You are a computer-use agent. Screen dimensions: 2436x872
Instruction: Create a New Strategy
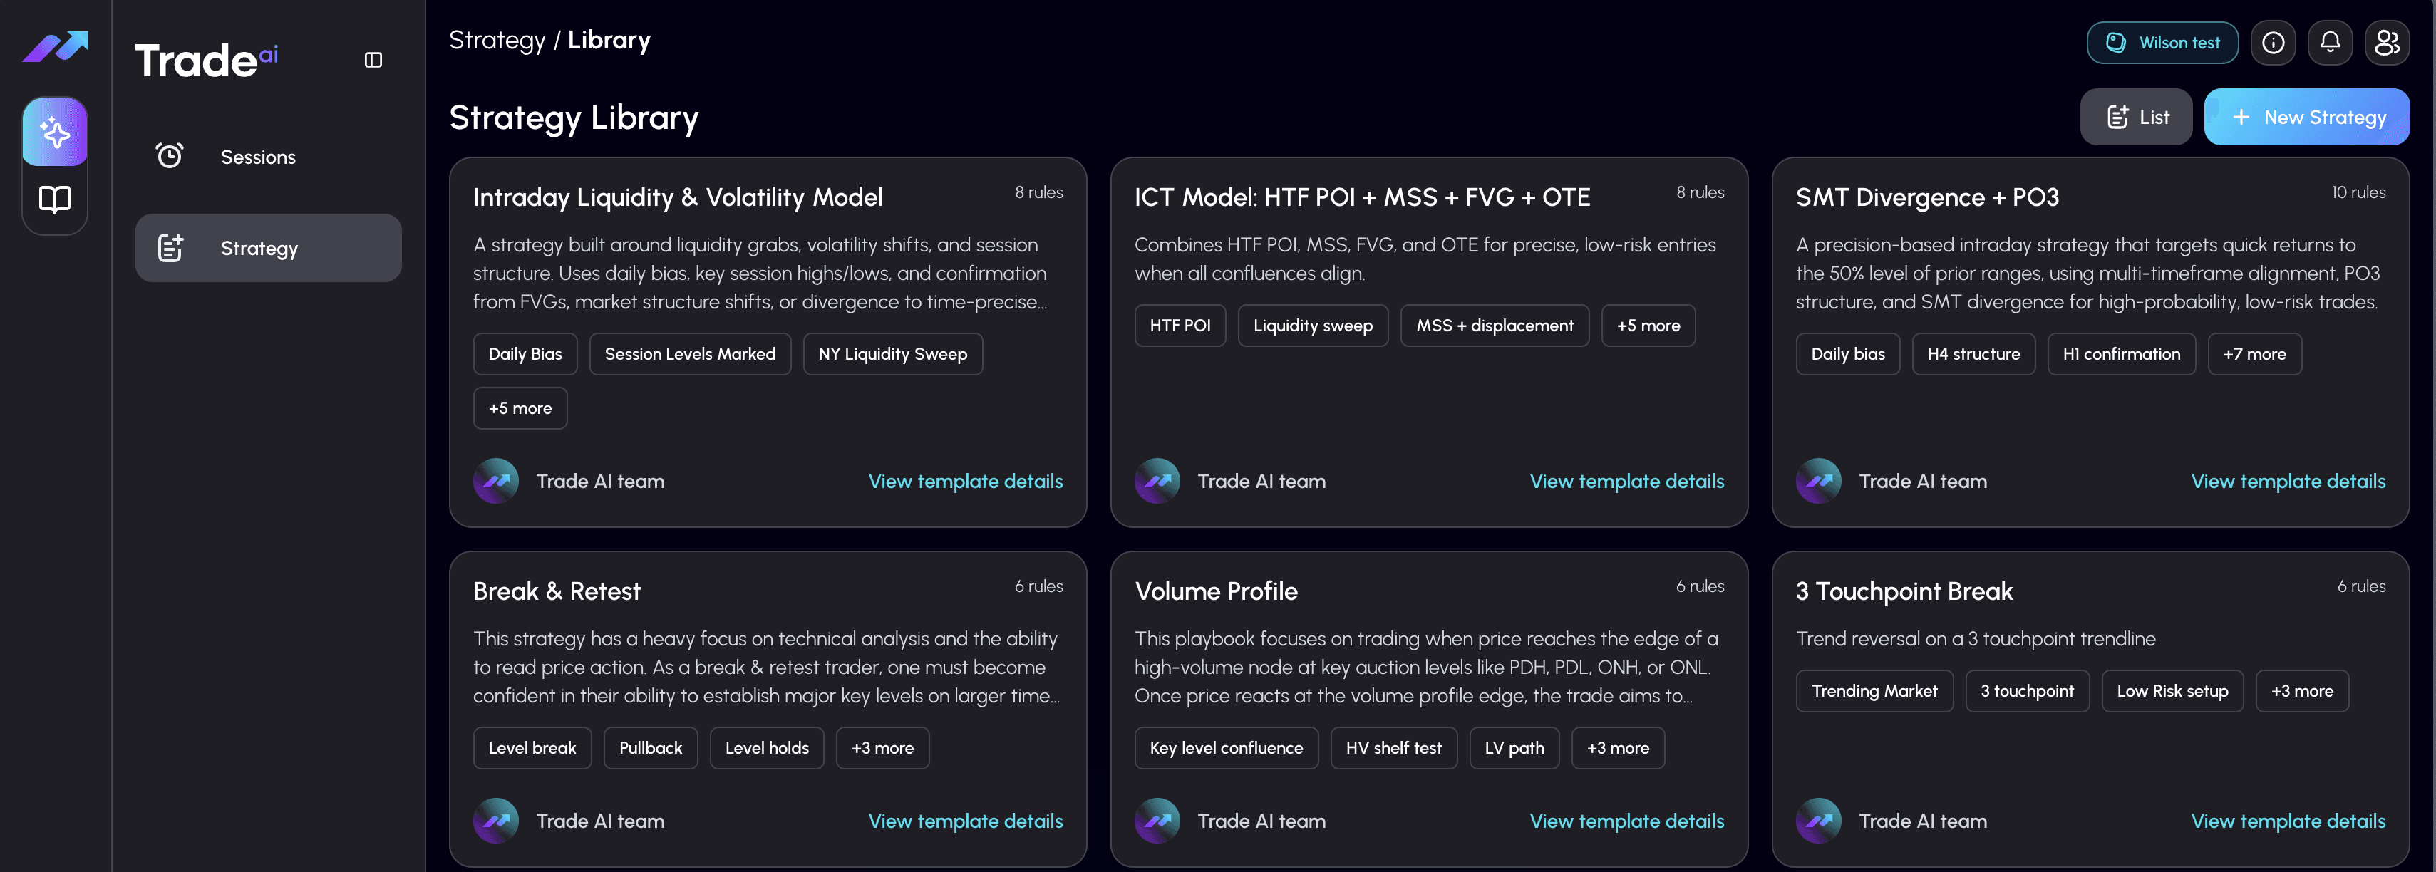(x=2306, y=118)
